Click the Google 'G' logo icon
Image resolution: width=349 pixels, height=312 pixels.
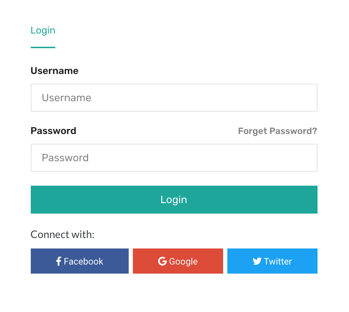(x=162, y=261)
